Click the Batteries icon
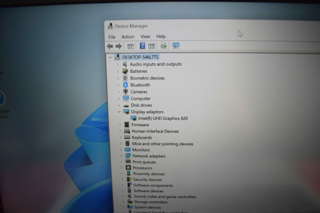The image size is (320, 213). click(x=125, y=71)
